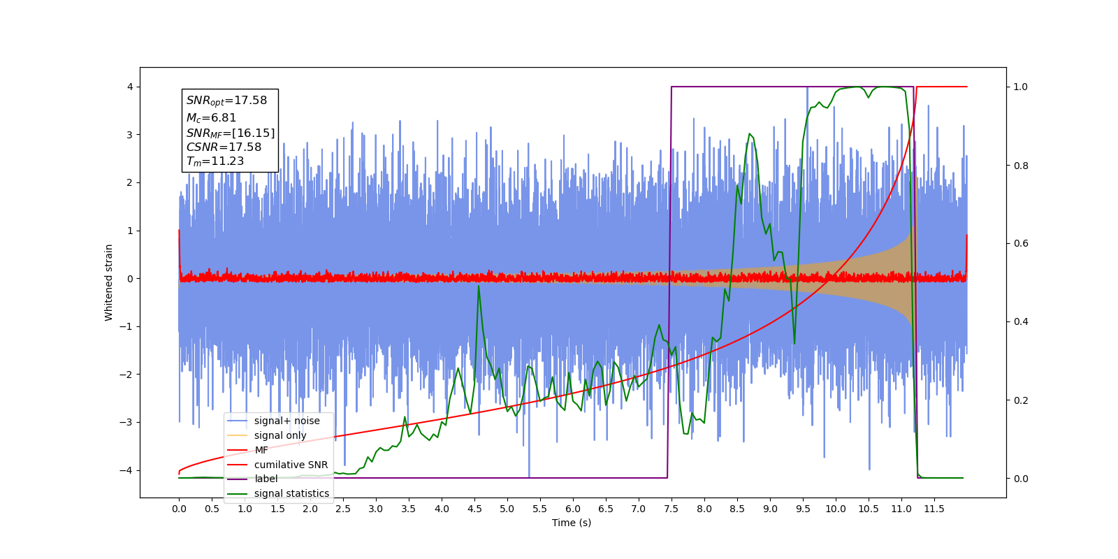The image size is (1118, 559).
Task: Click the x-axis tick label 2.5
Action: 343,509
